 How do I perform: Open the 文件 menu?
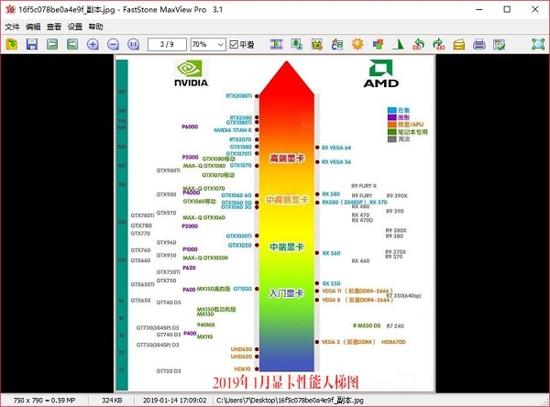(12, 27)
